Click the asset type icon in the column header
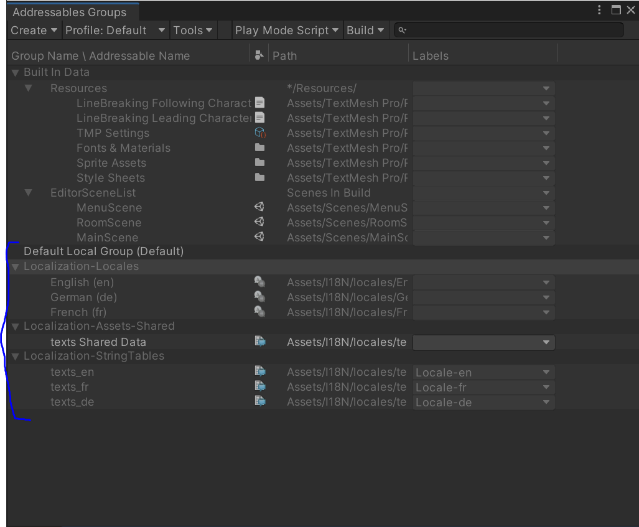Screen dimensions: 639x527 point(259,55)
